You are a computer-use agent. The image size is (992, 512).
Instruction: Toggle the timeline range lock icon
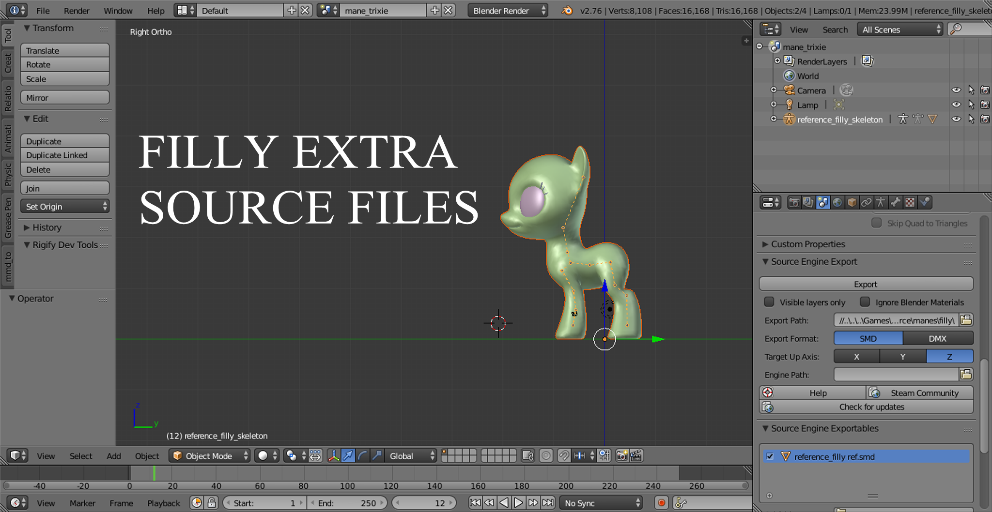[212, 503]
